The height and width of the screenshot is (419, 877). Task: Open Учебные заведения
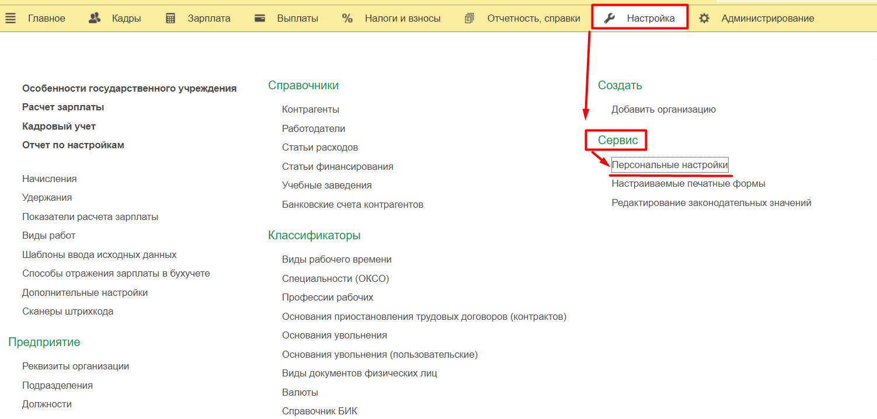tap(327, 185)
